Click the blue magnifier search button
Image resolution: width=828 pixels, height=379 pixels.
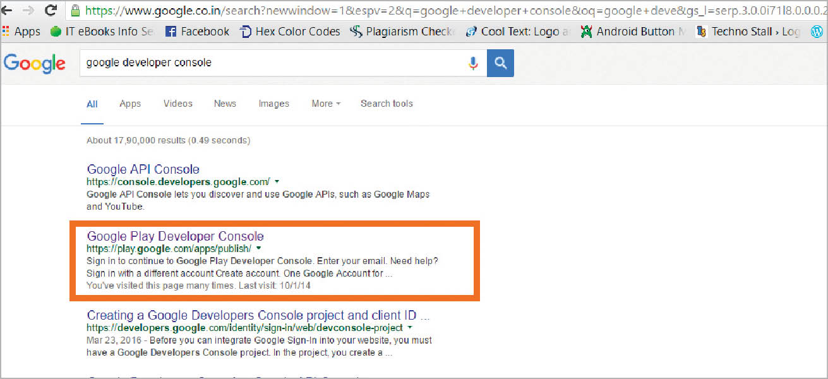[500, 63]
